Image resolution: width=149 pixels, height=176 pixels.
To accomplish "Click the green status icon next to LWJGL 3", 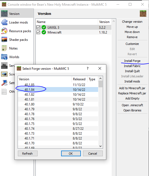I will pos(44,27).
